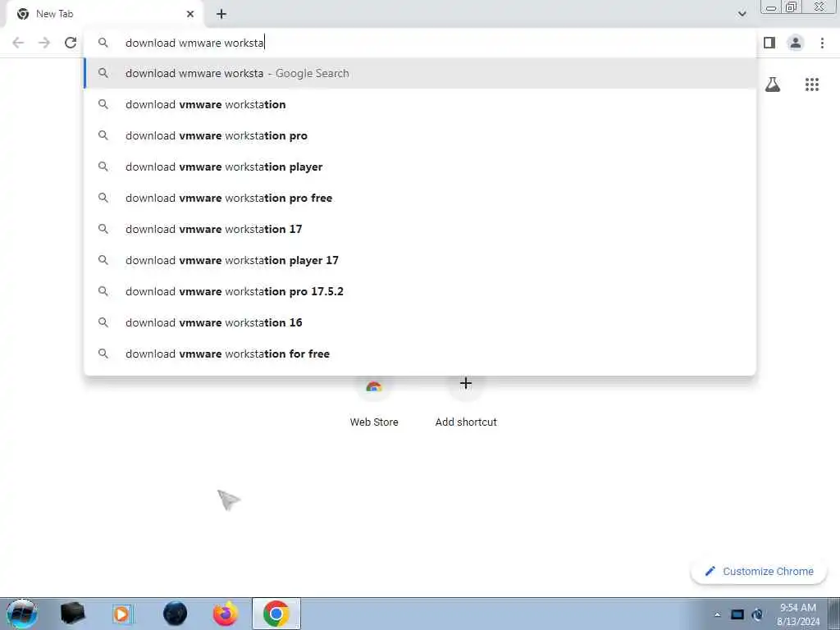Choose 'download wmware worksta - Google Search' suggestion
The height and width of the screenshot is (630, 840).
pos(420,73)
